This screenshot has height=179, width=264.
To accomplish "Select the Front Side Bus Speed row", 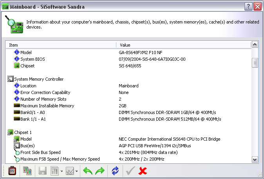I will pos(40,152).
